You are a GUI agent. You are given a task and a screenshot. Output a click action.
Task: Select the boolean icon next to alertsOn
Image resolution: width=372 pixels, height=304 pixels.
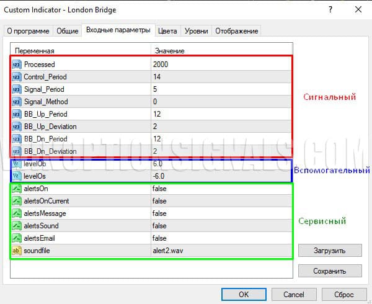17,189
